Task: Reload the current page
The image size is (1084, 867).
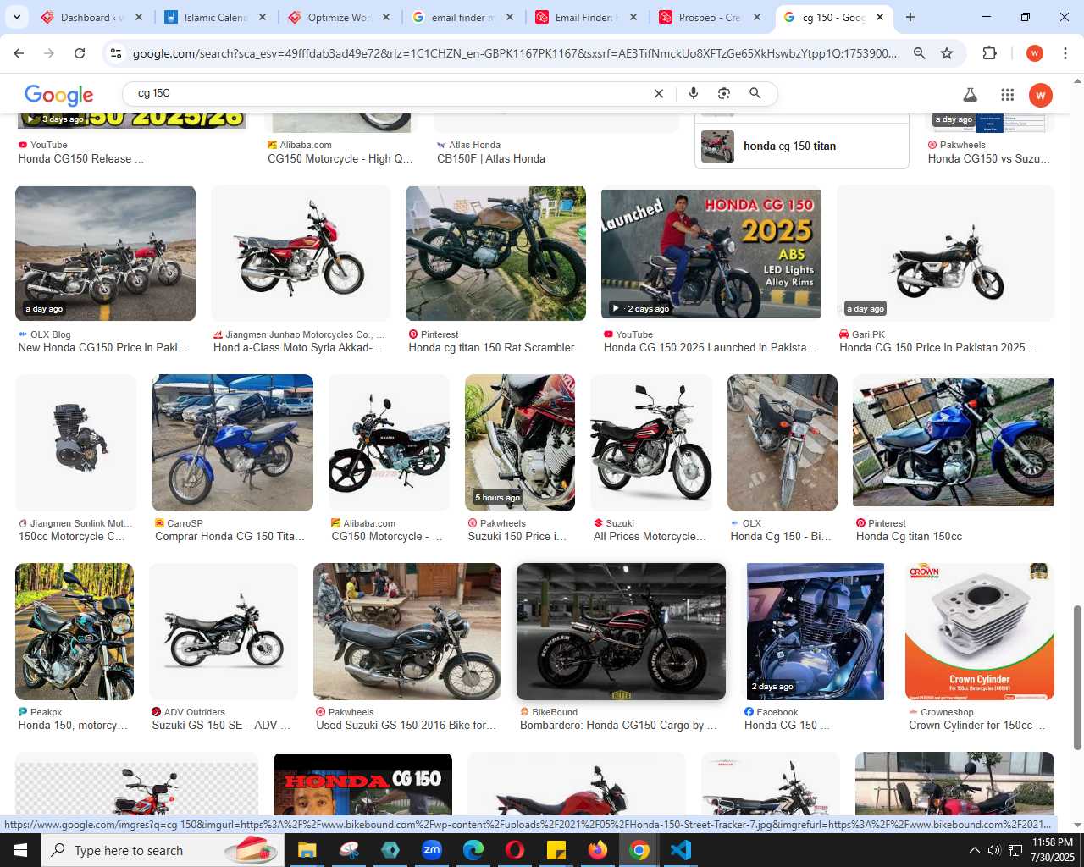Action: point(80,53)
